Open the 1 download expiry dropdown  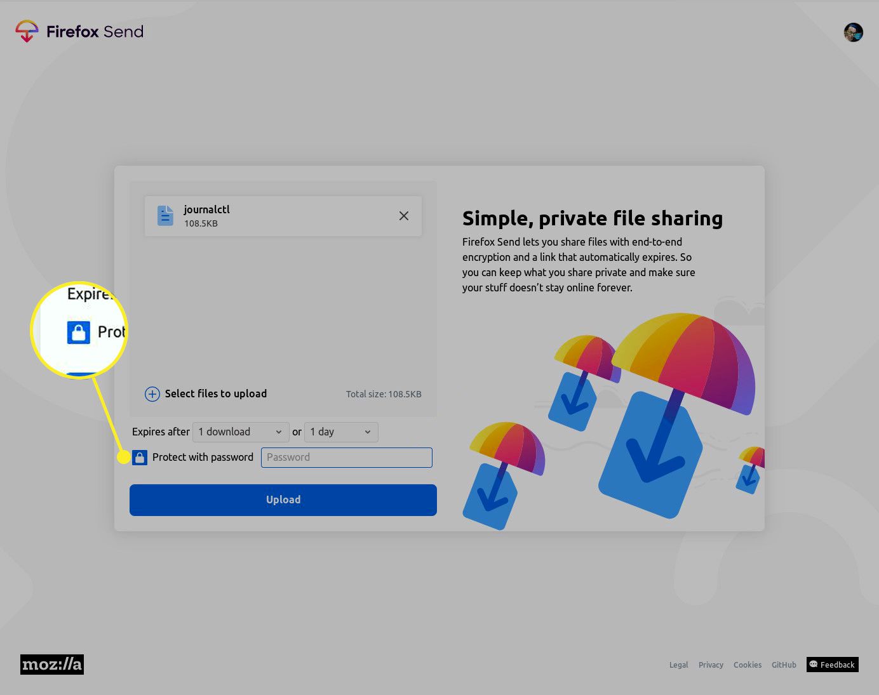241,432
